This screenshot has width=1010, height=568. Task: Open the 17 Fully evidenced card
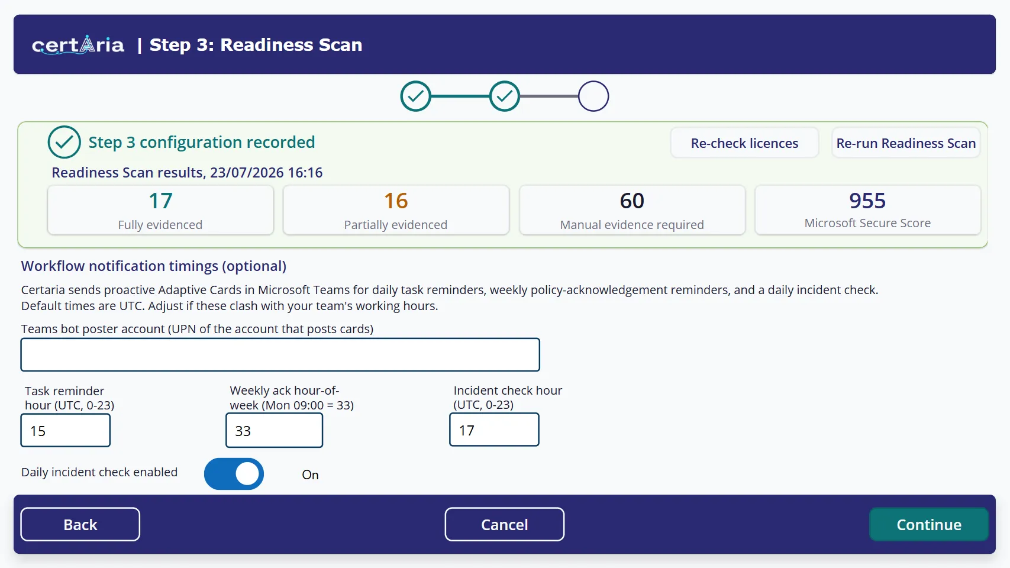tap(160, 210)
